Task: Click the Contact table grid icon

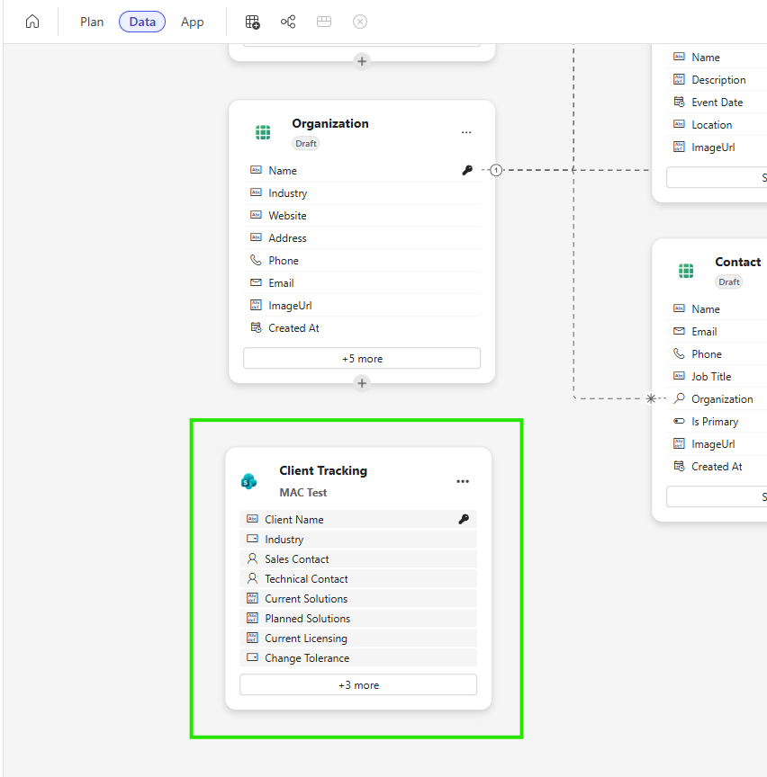Action: click(x=686, y=271)
